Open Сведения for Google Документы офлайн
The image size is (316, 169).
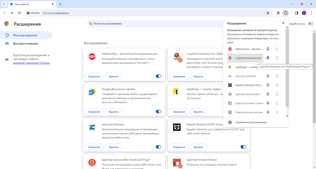point(94,112)
